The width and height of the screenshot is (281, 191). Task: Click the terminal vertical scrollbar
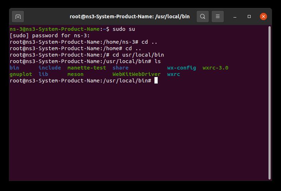click(x=270, y=103)
